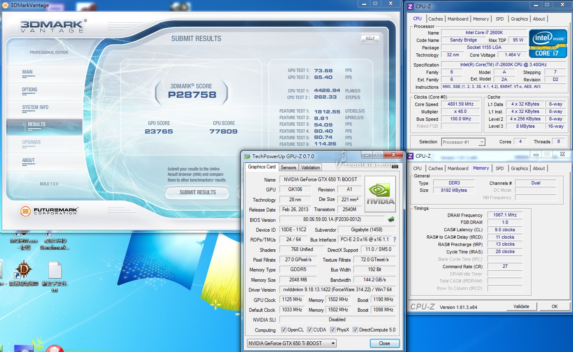Click the 3DMark Vantage logo header
This screenshot has height=352, width=573.
click(x=53, y=25)
